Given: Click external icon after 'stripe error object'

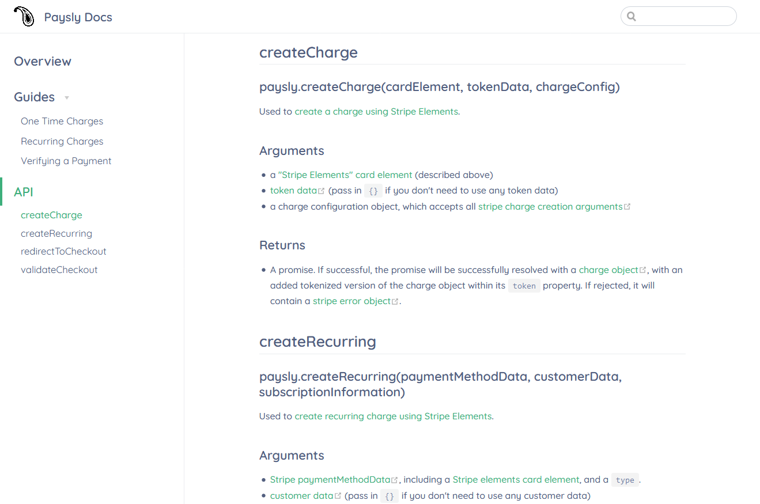Looking at the screenshot, I should (395, 302).
